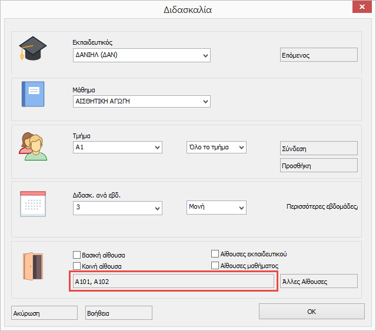Click the students class group icon
This screenshot has width=376, height=331.
pyautogui.click(x=32, y=146)
